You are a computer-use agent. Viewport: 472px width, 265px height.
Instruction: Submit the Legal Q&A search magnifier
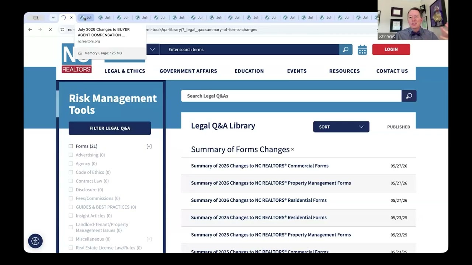pos(409,96)
